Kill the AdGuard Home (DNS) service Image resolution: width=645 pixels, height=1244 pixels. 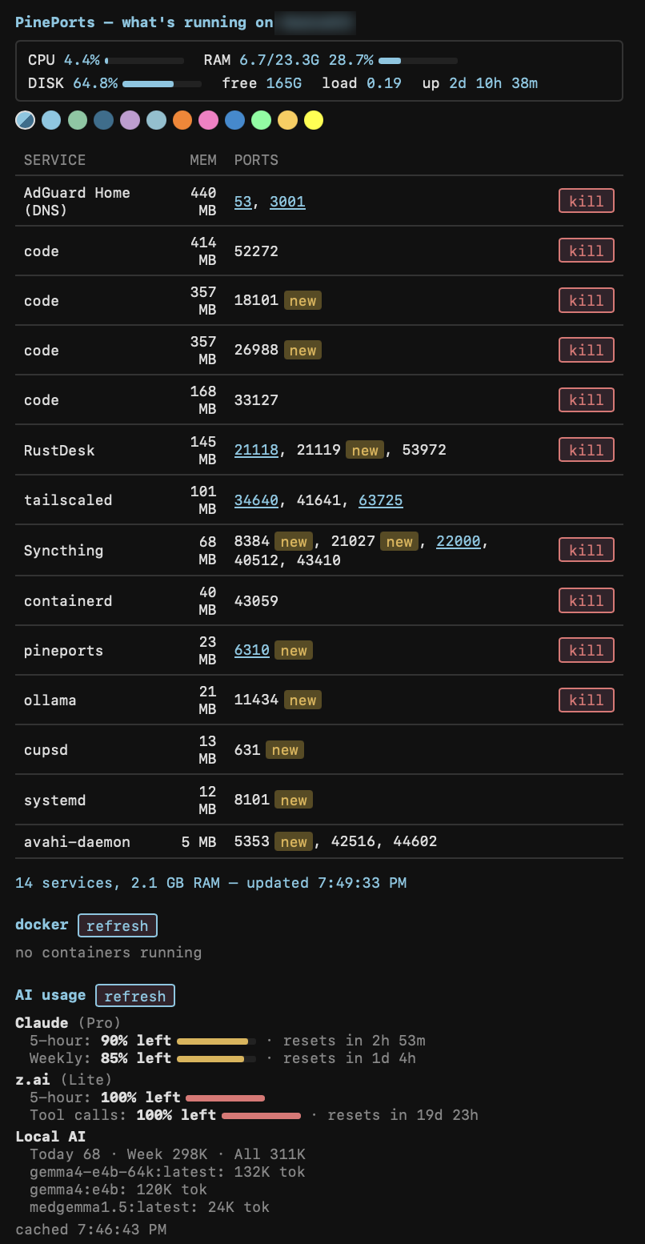(587, 201)
